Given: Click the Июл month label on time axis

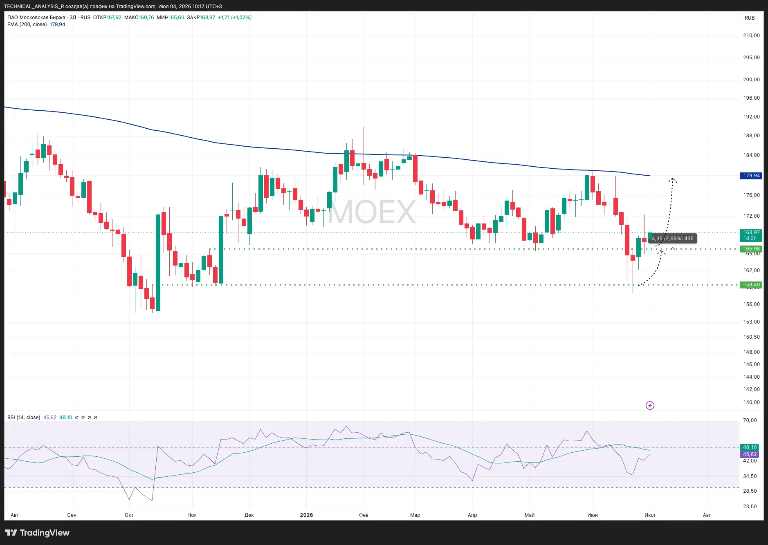Looking at the screenshot, I should point(650,515).
